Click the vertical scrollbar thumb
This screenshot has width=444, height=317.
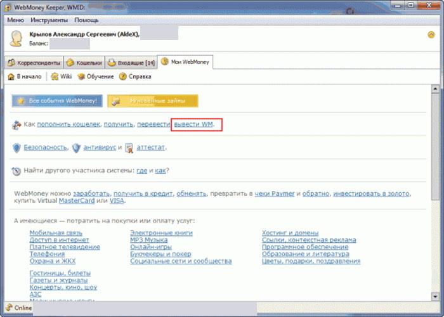pos(435,146)
